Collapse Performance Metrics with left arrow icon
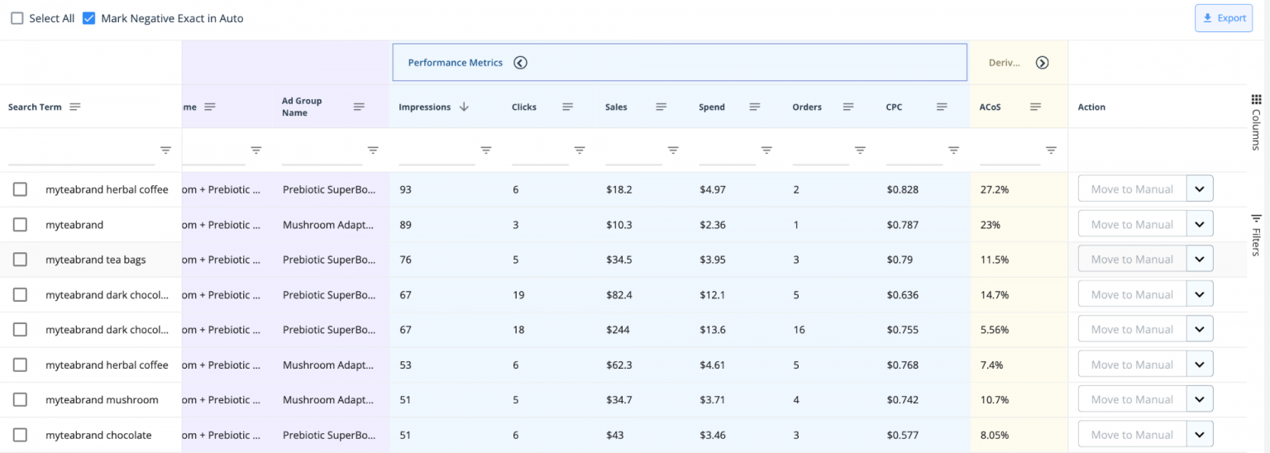Screen dimensions: 1270x453 (520, 63)
